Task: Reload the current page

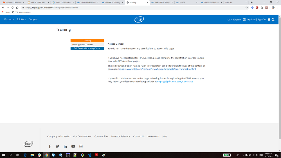Action: 13,8
